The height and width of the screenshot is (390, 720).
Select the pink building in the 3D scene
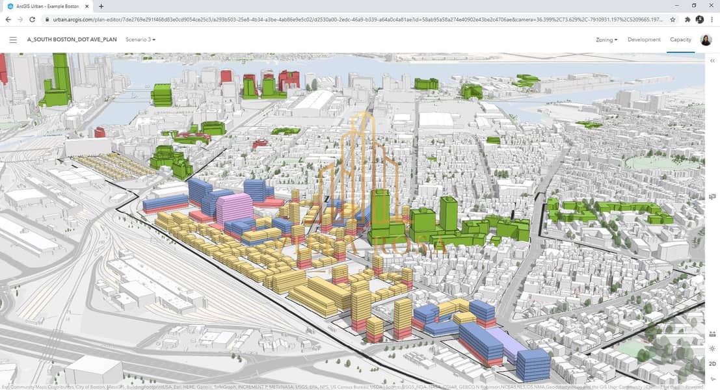pos(233,208)
